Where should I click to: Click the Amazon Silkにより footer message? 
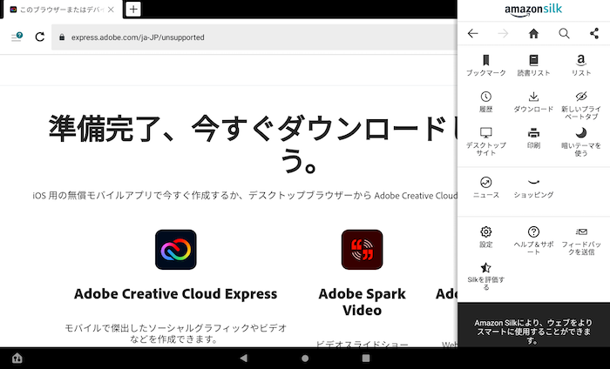pyautogui.click(x=533, y=332)
